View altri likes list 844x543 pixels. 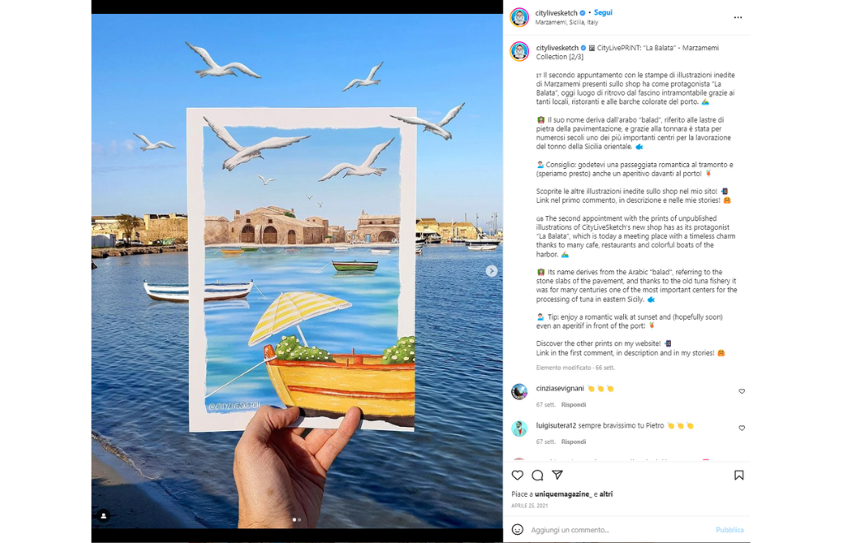point(606,494)
